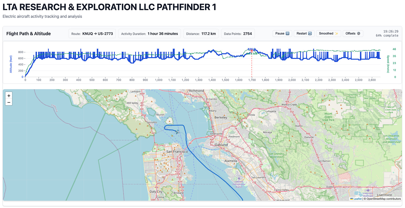Click the airship marker on the map
Screen dimensions: 405x208
[x=177, y=131]
